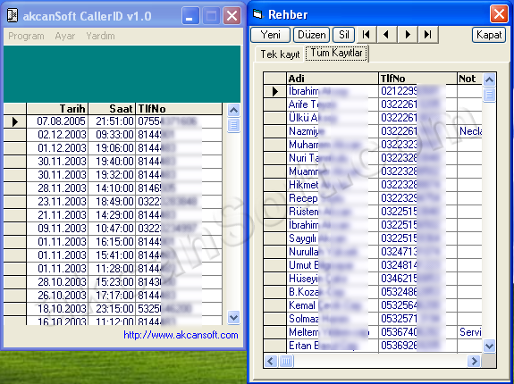The height and width of the screenshot is (384, 514).
Task: Click the Not column header in Rehber
Action: (x=469, y=79)
